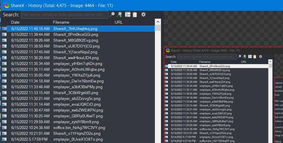283x143 pixels.
Task: Click date 6/15/2022 11:30:25 AM
Action: click(x=30, y=116)
